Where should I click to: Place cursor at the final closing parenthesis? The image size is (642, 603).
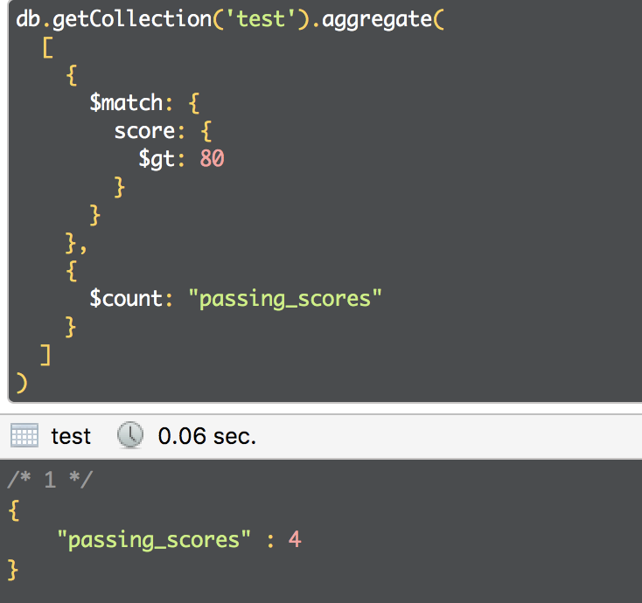(x=22, y=382)
